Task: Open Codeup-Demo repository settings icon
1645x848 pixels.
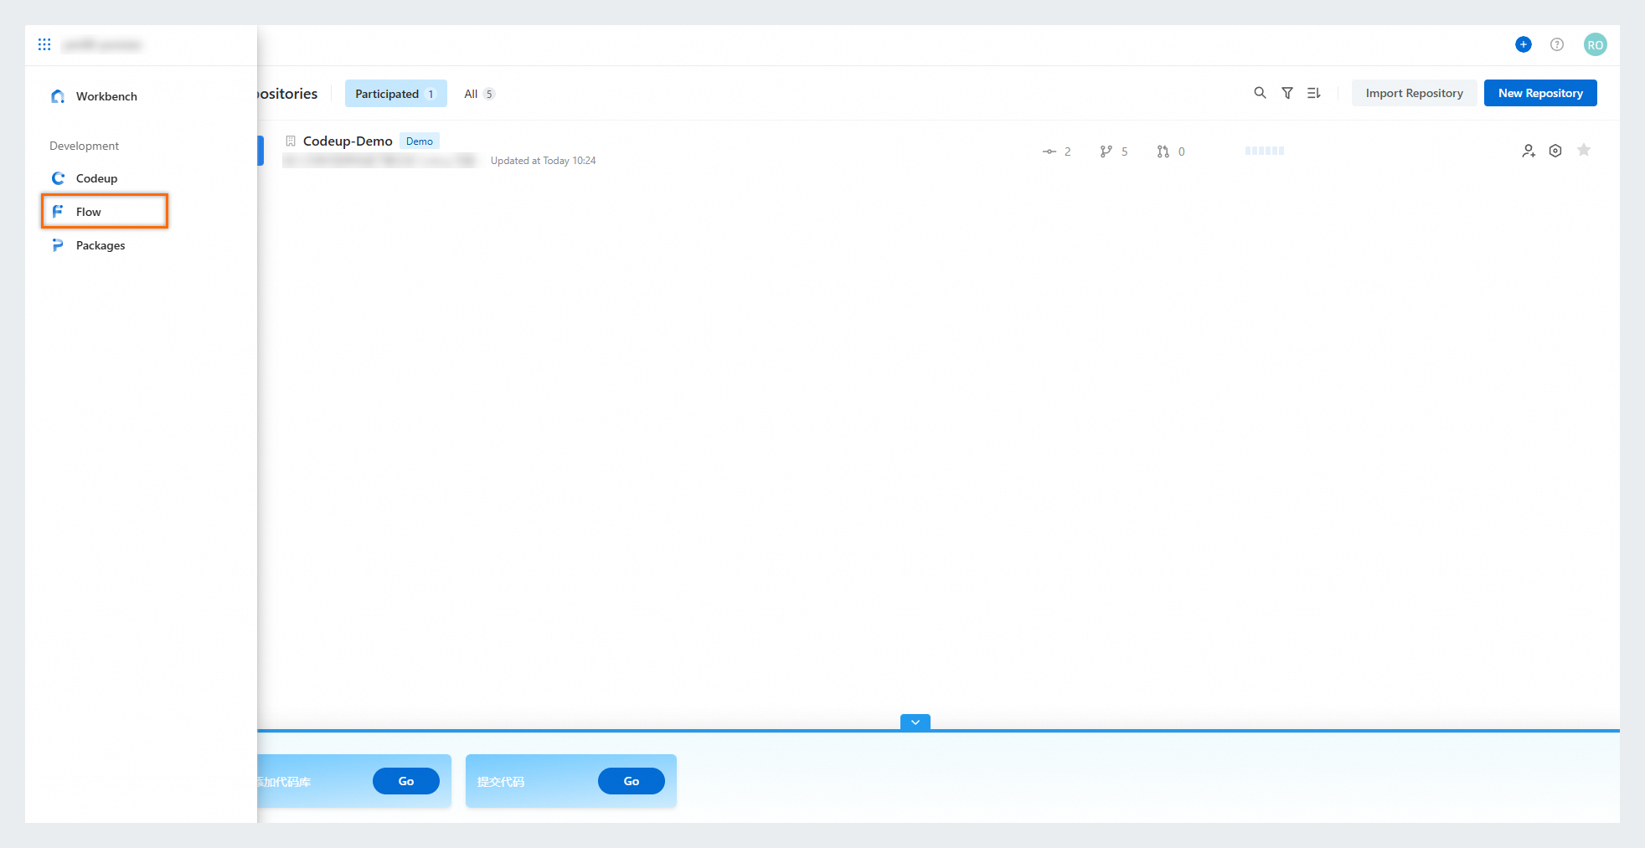Action: 1555,151
